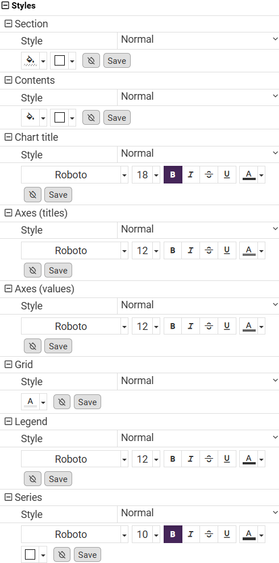The width and height of the screenshot is (279, 563).
Task: Toggle italic for Axes (titles)
Action: tap(191, 250)
